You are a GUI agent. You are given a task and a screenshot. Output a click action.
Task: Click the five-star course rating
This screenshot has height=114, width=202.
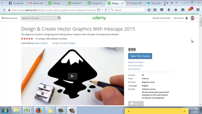pos(27,39)
